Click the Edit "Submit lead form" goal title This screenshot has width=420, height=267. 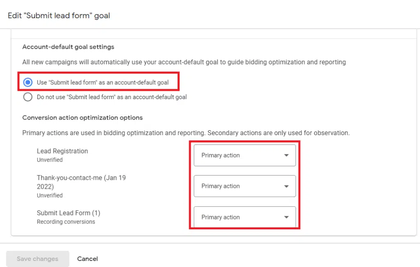(59, 16)
